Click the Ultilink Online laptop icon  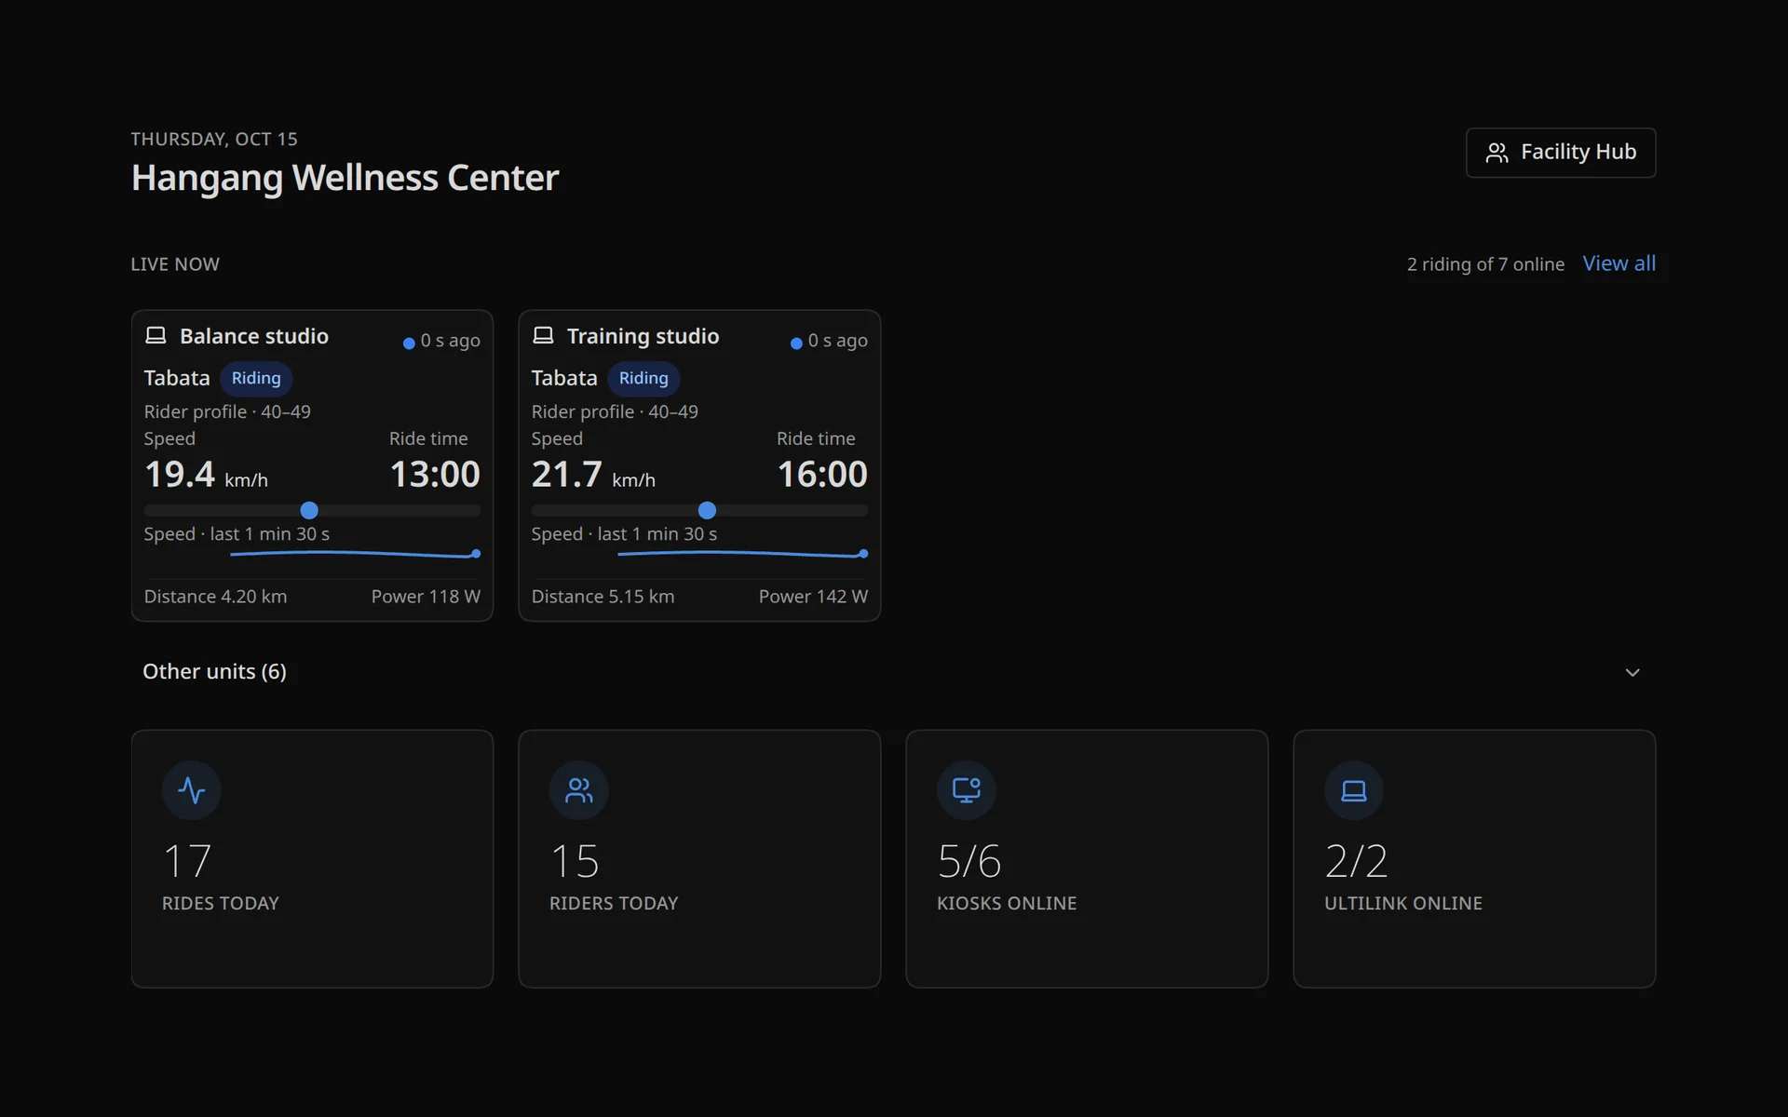[x=1354, y=790]
